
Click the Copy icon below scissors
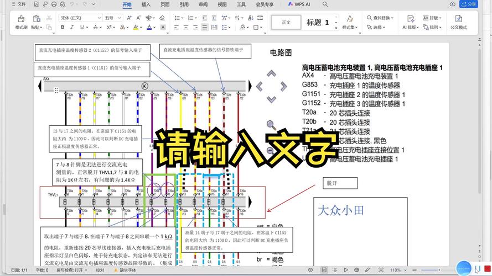49,27
